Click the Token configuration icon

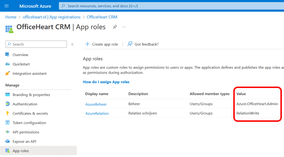pos(8,123)
